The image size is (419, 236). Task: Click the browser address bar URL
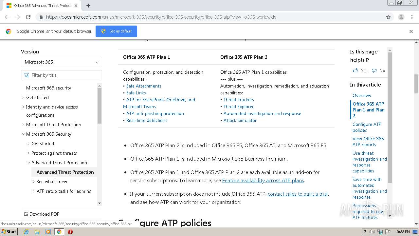tap(161, 17)
